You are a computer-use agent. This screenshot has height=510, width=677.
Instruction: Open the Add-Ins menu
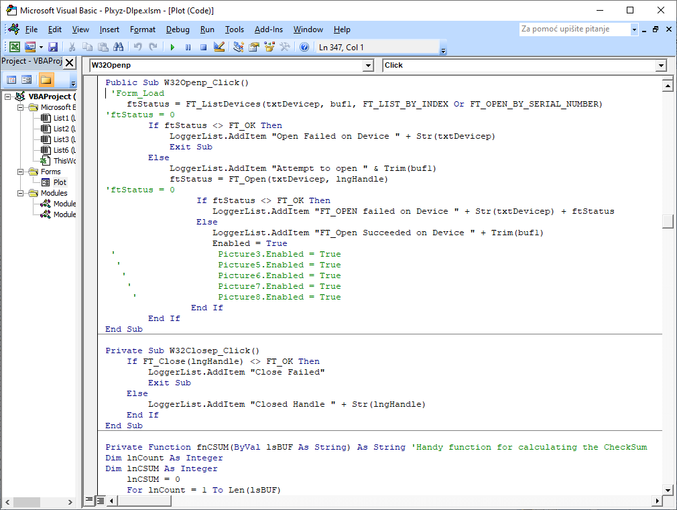[x=269, y=29]
